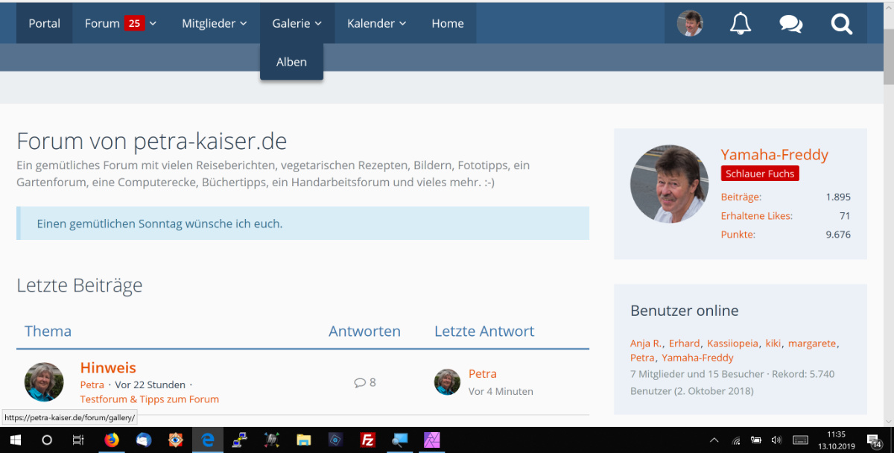
Task: Click the Home menu item
Action: point(448,24)
